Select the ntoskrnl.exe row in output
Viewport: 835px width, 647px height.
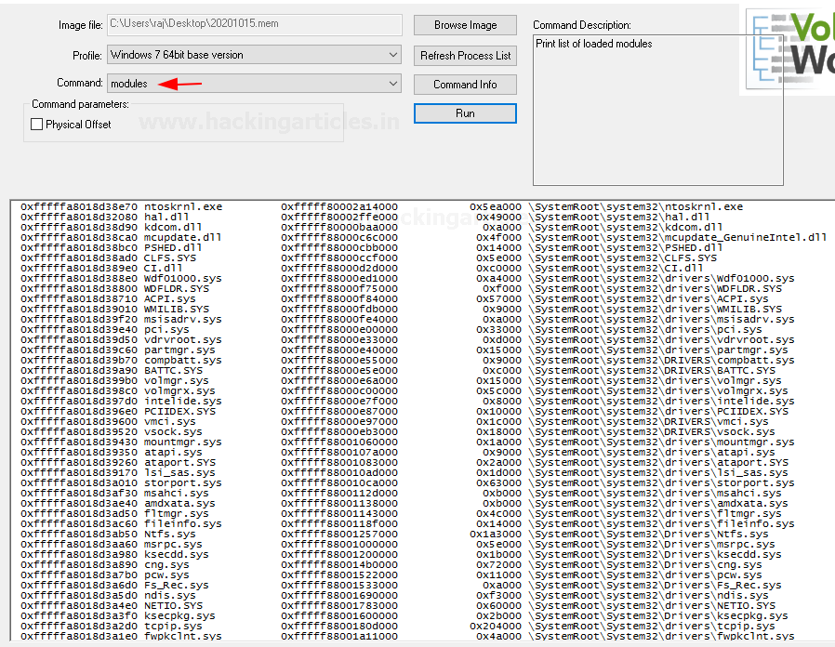coord(183,207)
